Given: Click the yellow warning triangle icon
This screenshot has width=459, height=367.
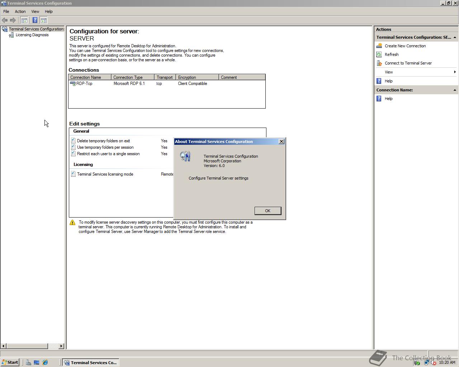Looking at the screenshot, I should (72, 223).
